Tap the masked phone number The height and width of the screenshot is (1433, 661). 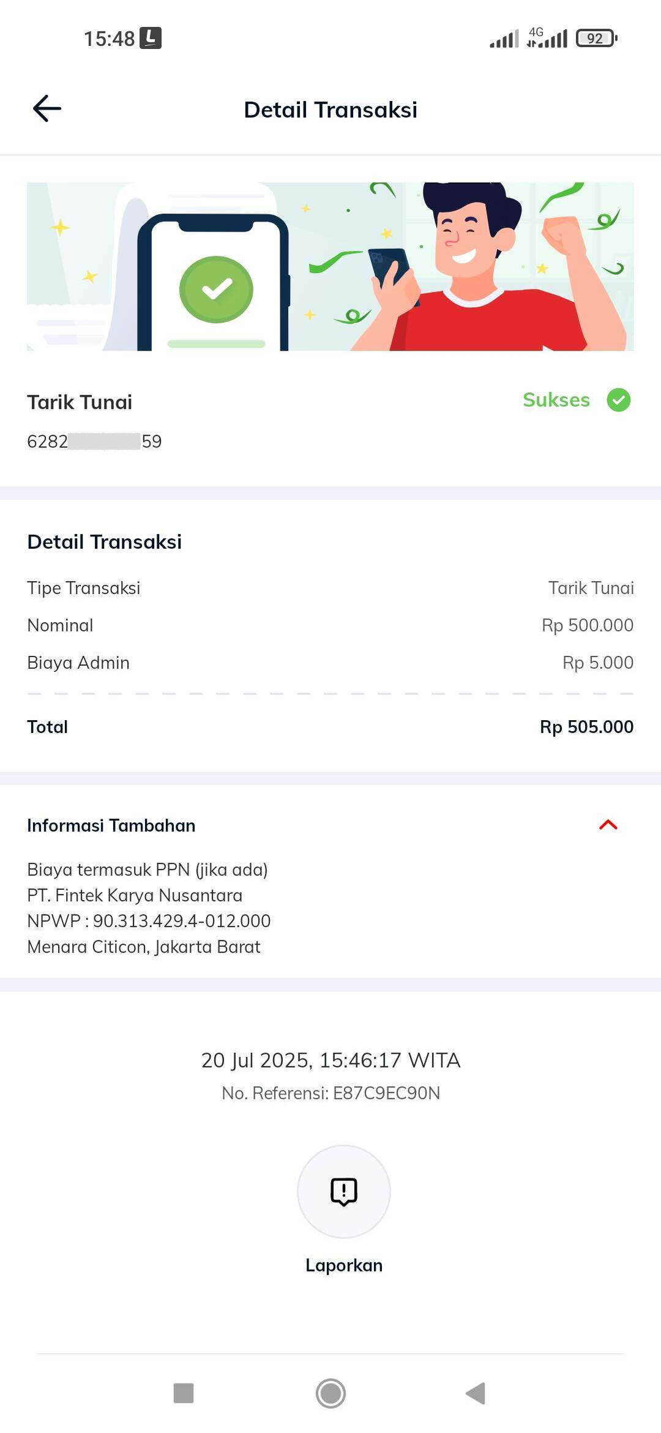pyautogui.click(x=94, y=441)
